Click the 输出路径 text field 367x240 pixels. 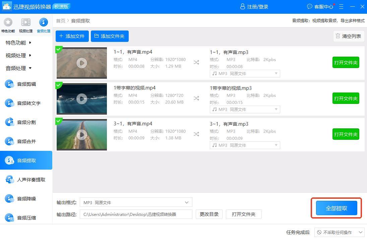click(136, 214)
